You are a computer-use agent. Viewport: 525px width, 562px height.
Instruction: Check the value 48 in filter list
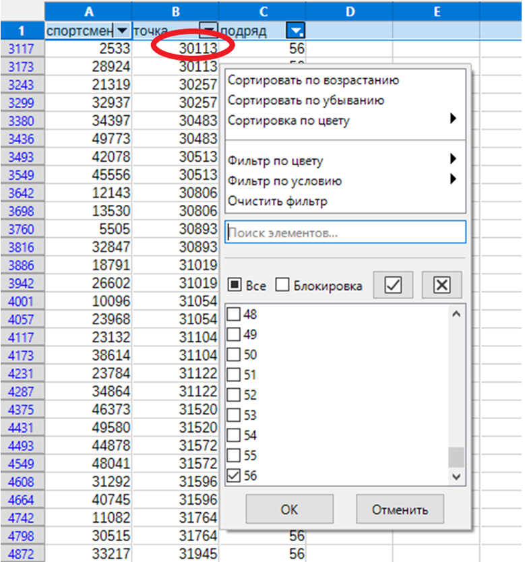tap(235, 314)
